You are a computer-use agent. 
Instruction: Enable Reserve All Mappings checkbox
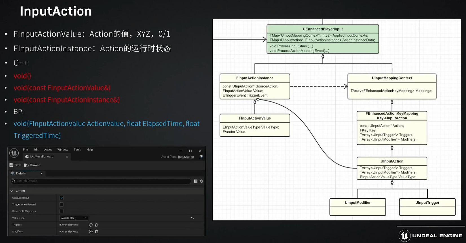point(61,211)
